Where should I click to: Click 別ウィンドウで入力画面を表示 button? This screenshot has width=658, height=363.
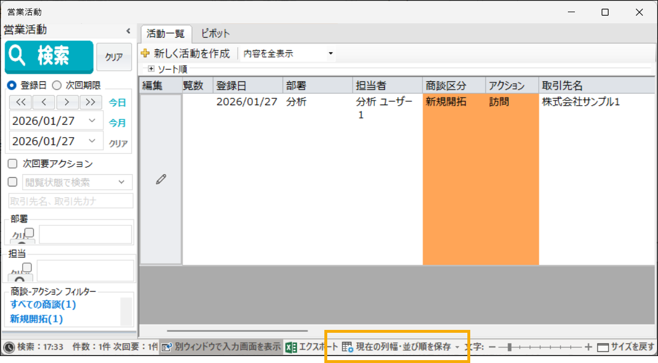pyautogui.click(x=221, y=347)
